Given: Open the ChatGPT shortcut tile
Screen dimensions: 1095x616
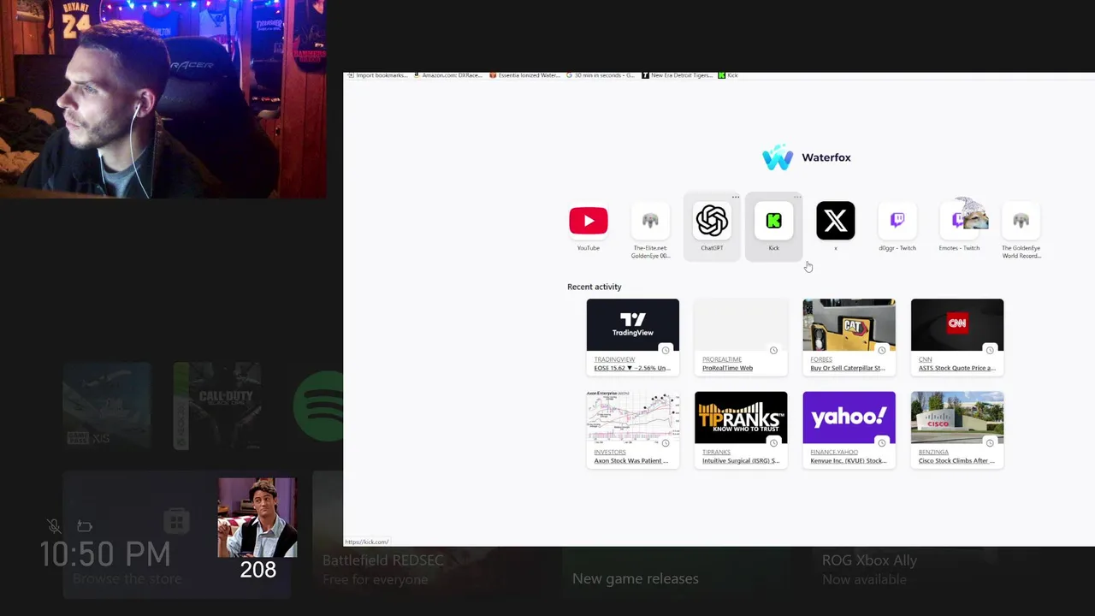Looking at the screenshot, I should tap(712, 221).
